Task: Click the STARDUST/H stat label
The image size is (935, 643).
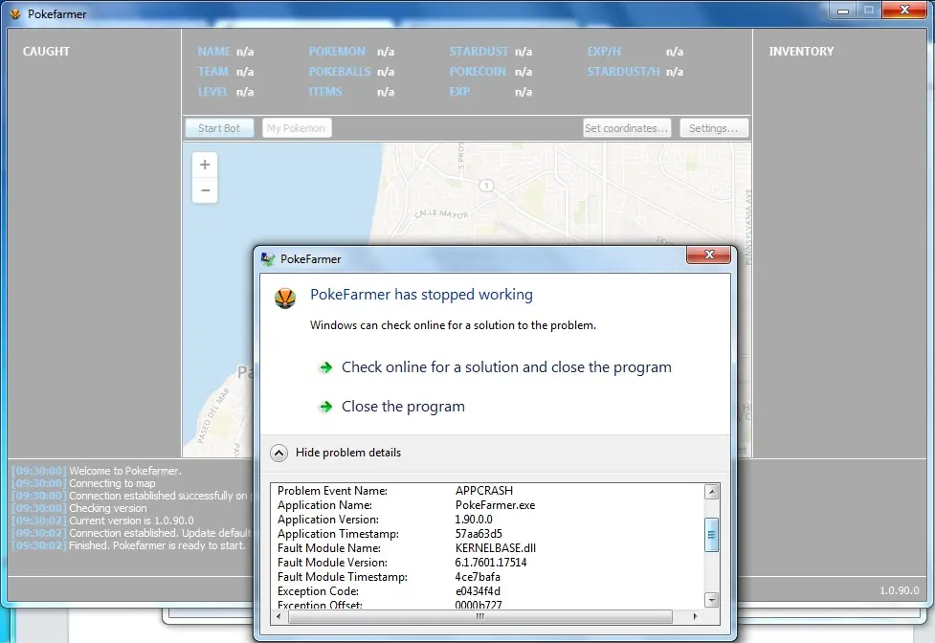Action: [623, 72]
